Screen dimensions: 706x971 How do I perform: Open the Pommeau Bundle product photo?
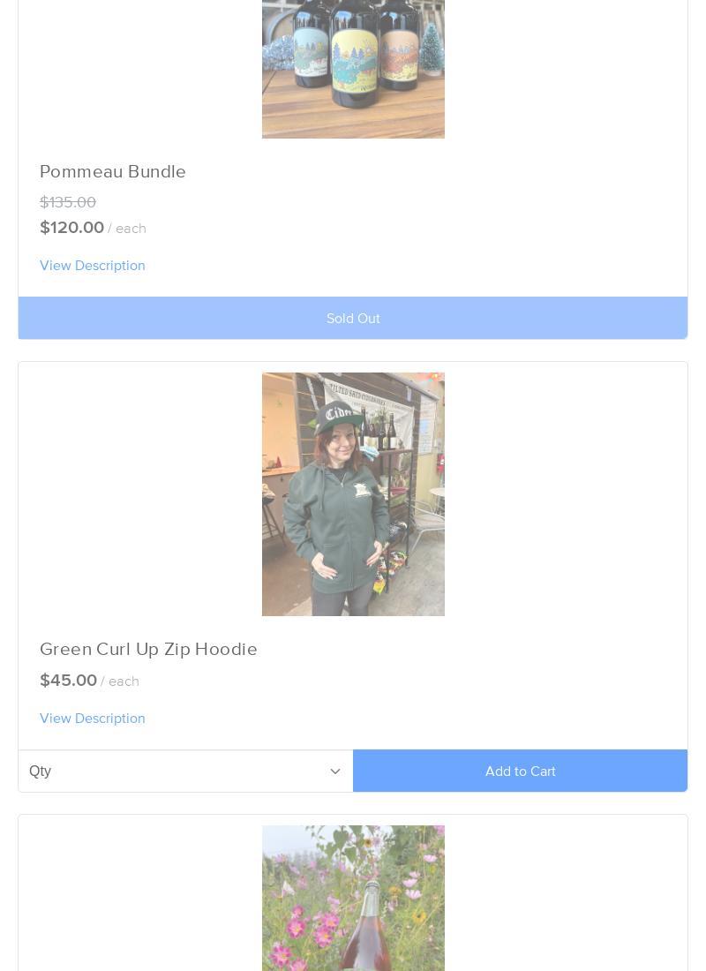pos(353,69)
